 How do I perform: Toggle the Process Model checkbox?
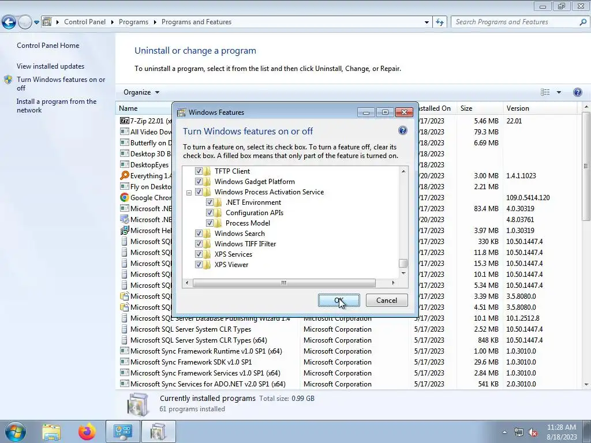coord(210,223)
